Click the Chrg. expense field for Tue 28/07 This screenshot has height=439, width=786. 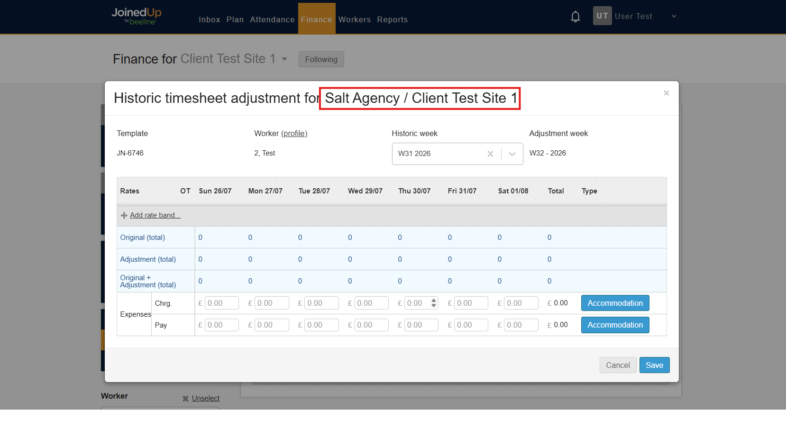[321, 303]
